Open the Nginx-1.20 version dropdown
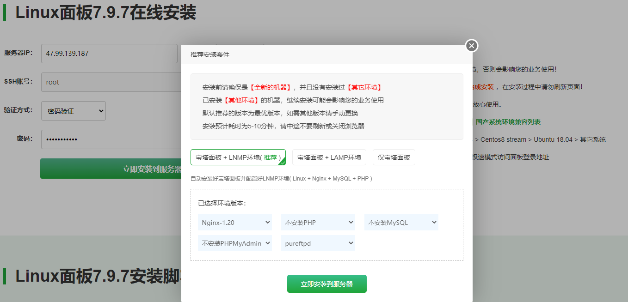 click(234, 222)
